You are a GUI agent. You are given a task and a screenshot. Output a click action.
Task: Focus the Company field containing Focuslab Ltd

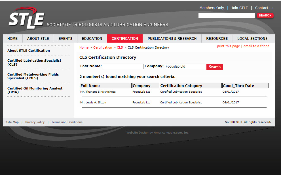185,66
